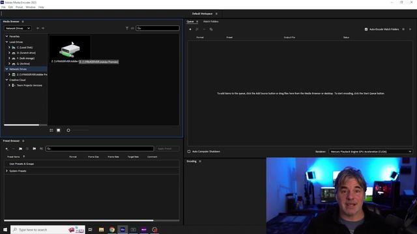
Task: Collapse the Network Drives section
Action: click(7, 69)
